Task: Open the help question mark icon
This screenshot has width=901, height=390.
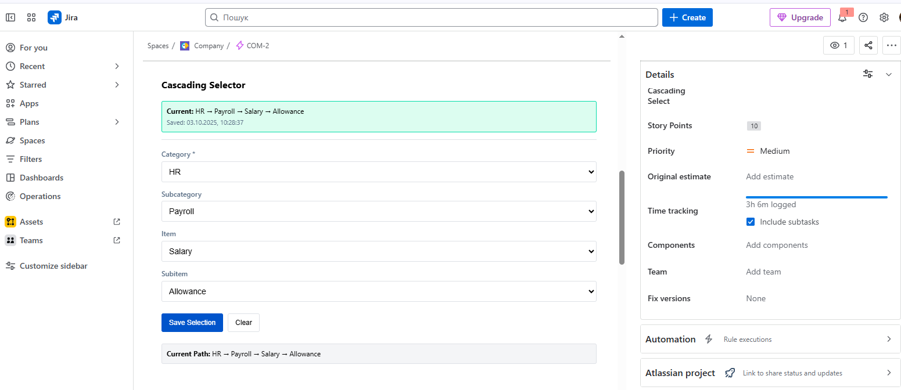Action: point(863,17)
